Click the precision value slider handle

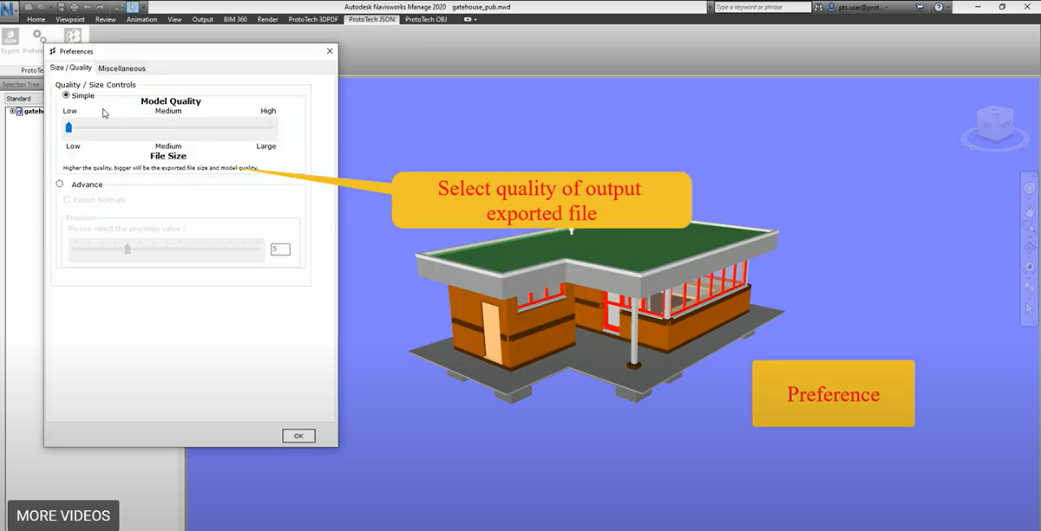[128, 249]
